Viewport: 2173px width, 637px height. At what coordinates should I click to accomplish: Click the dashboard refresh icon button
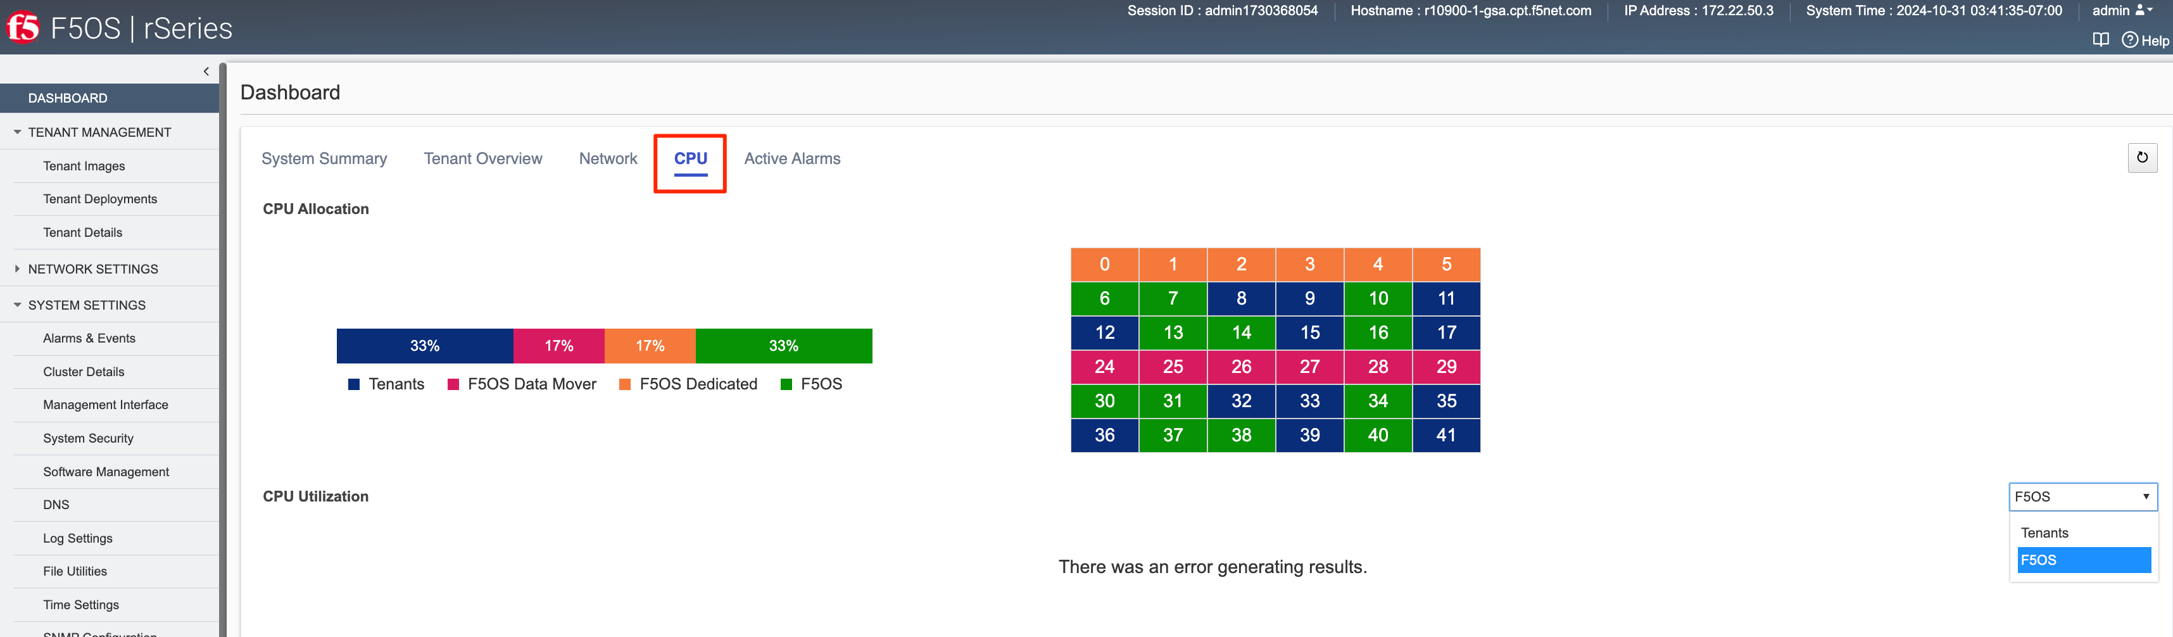point(2142,158)
